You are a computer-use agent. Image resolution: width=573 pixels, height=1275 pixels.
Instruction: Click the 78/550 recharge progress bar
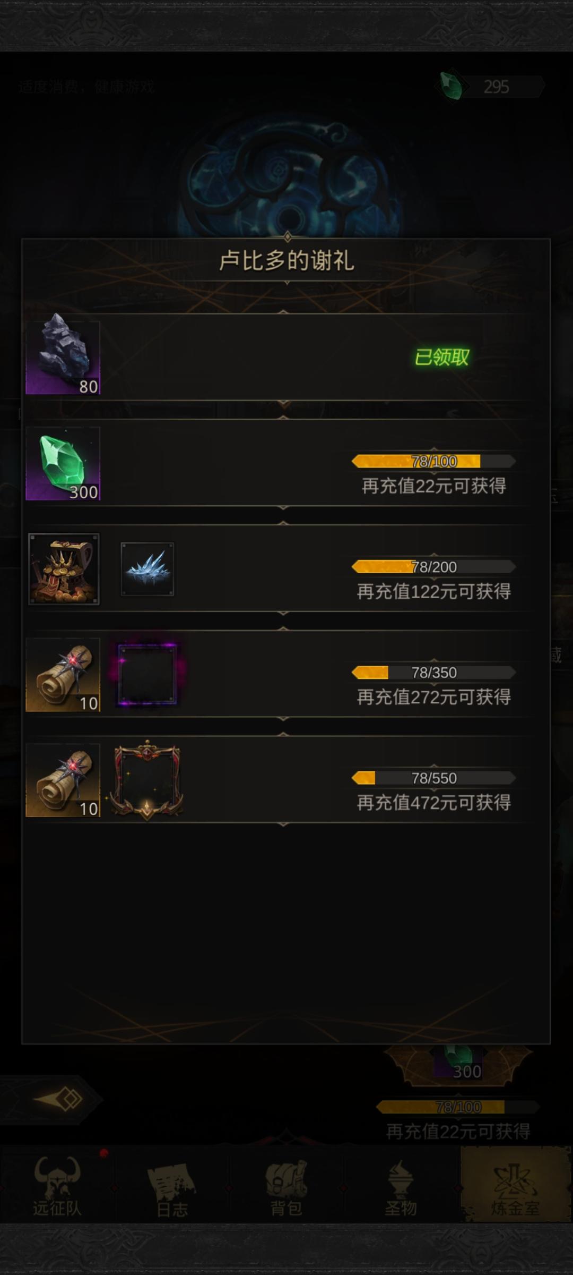coord(433,778)
